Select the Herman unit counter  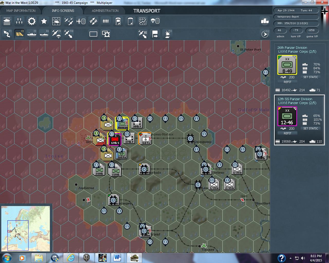[122, 124]
